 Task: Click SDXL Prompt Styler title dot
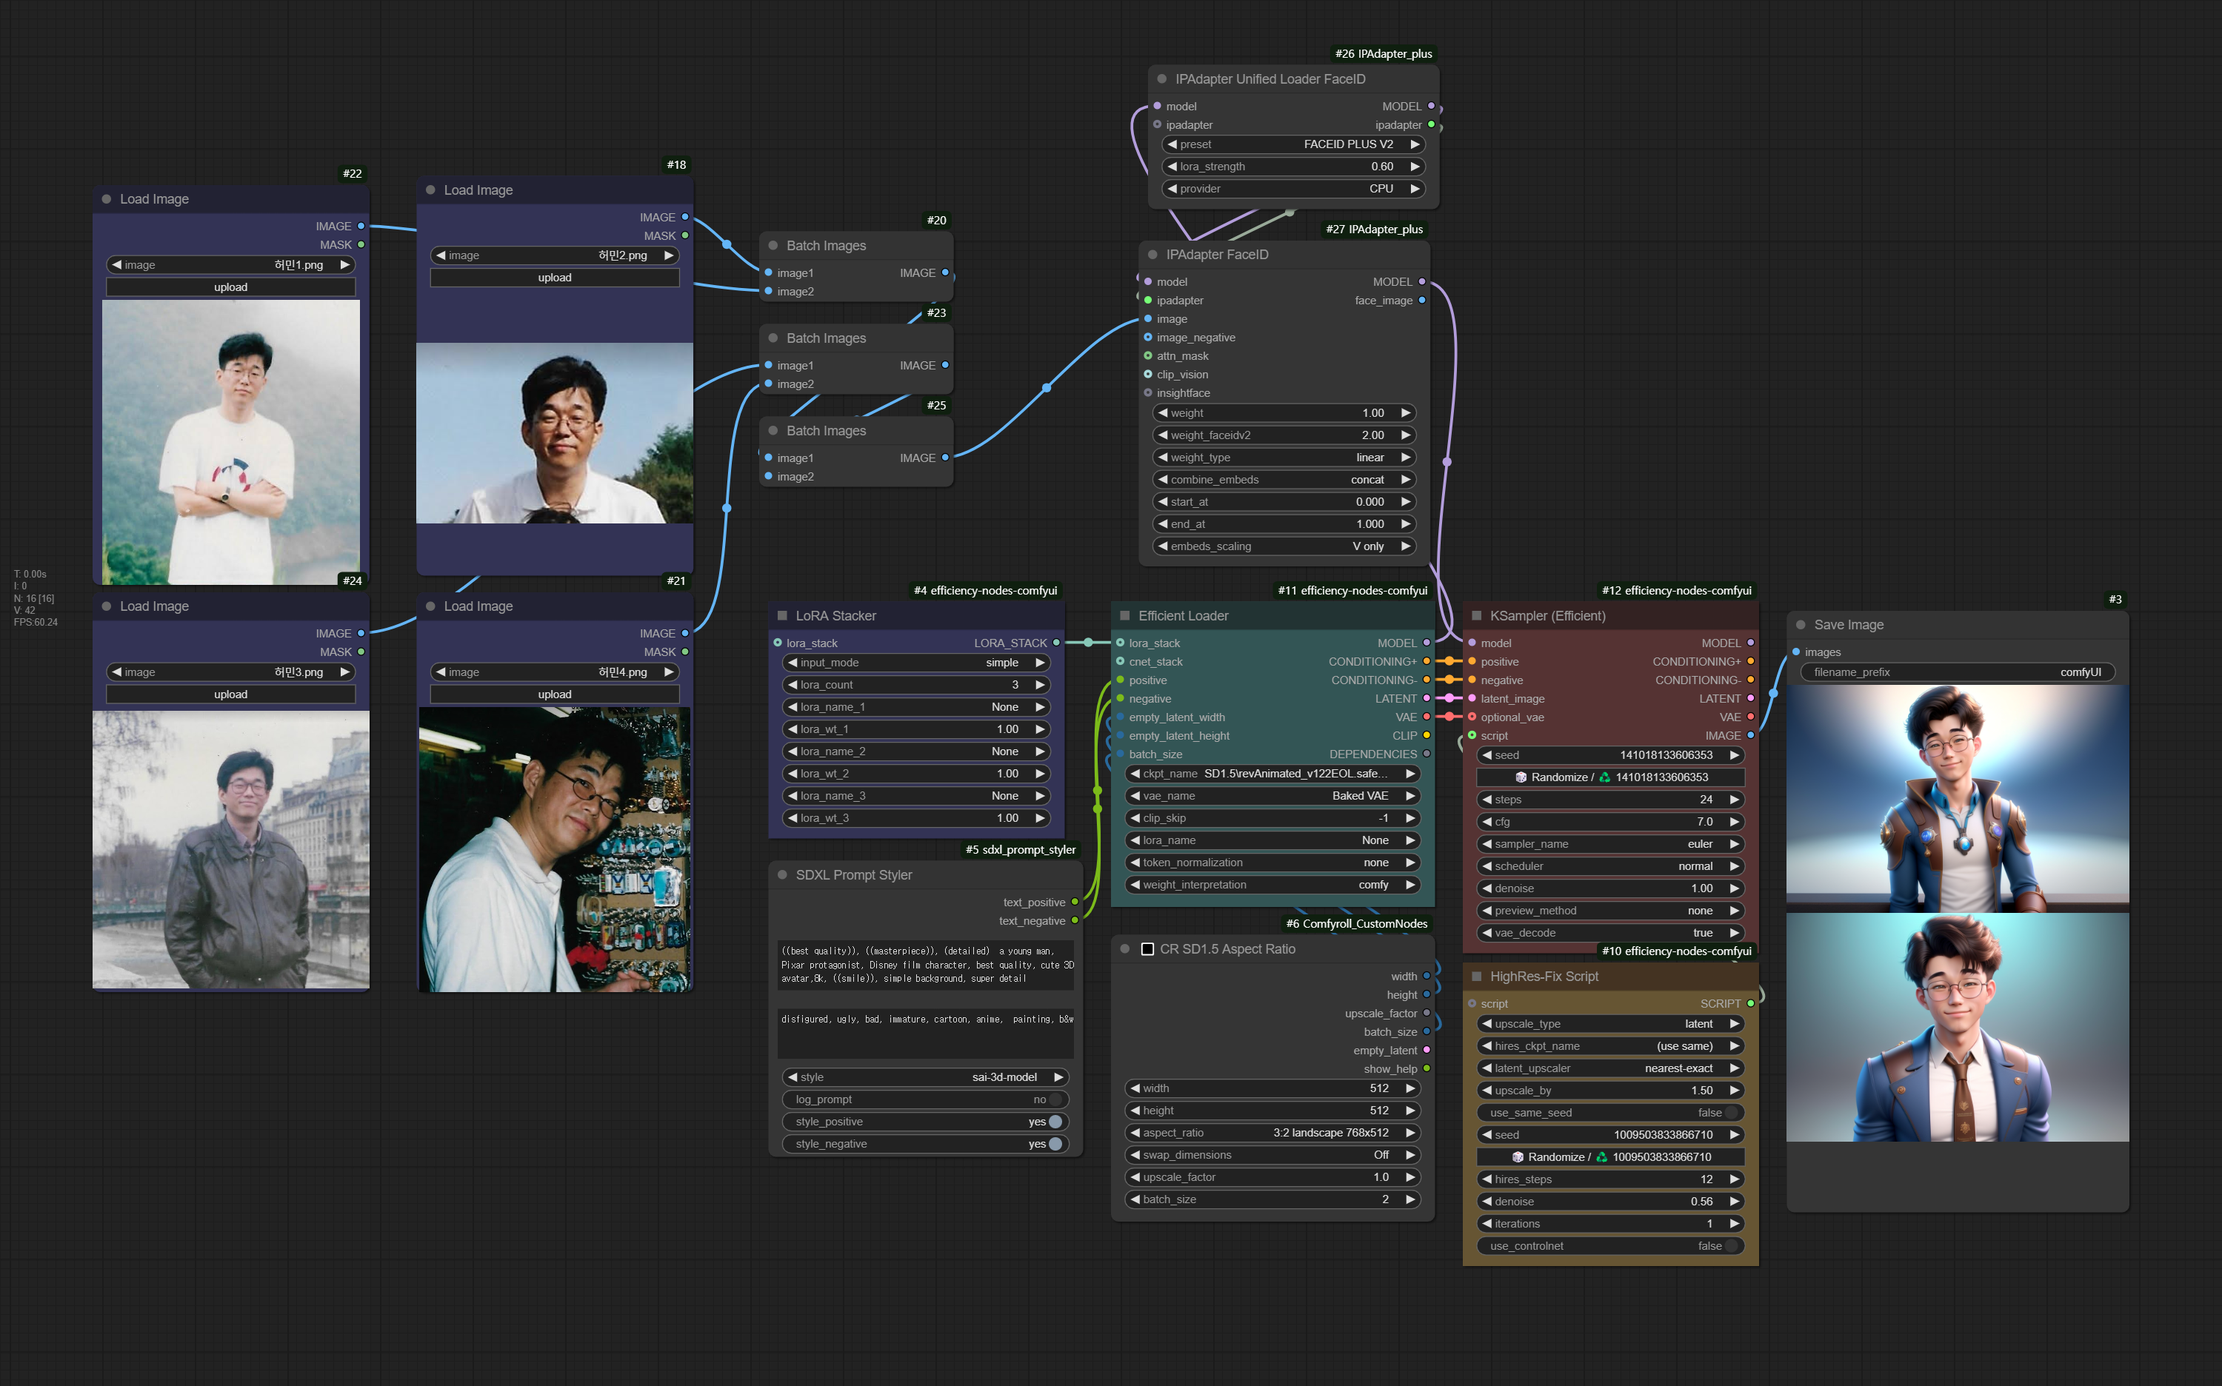[x=782, y=875]
